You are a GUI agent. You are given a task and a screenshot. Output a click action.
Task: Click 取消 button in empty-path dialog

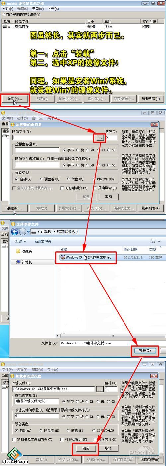pyautogui.click(x=109, y=197)
